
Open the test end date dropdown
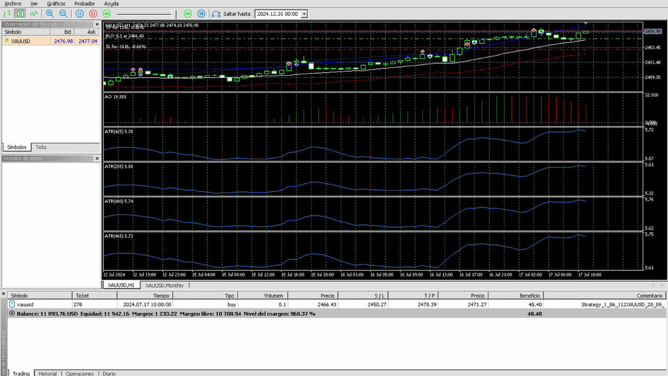coord(305,13)
